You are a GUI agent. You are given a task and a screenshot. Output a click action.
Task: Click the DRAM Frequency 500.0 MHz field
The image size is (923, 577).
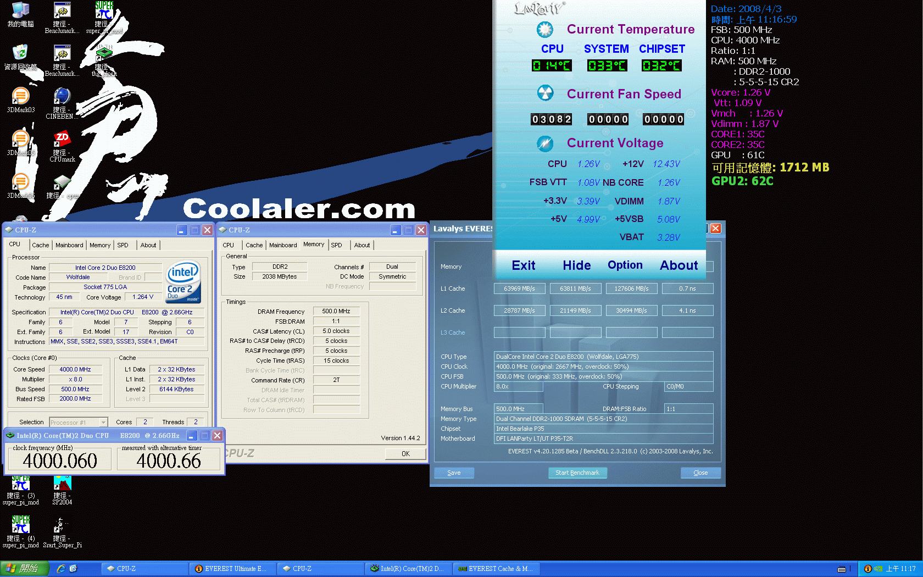336,311
